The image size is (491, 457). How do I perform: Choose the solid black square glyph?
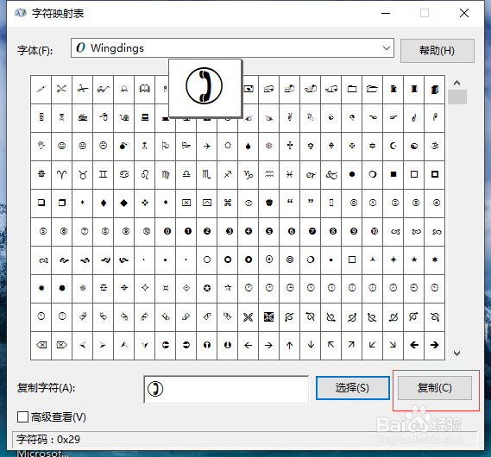tap(393, 175)
